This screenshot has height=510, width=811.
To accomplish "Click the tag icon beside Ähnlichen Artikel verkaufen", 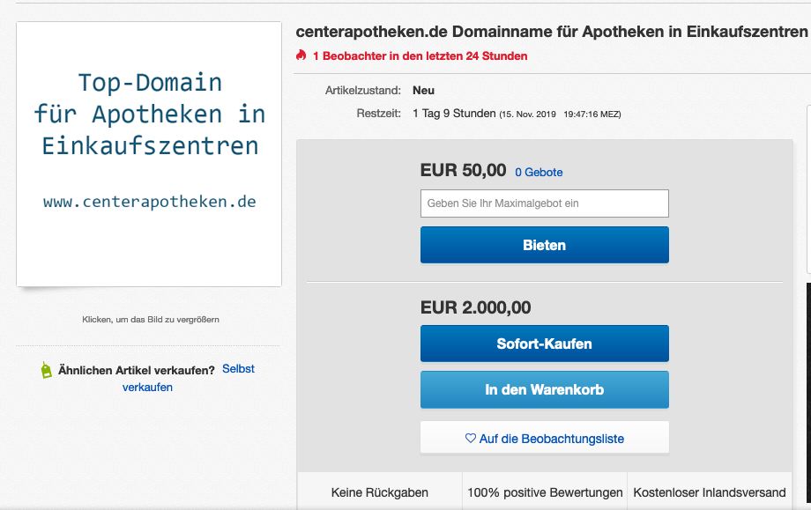I will [46, 370].
